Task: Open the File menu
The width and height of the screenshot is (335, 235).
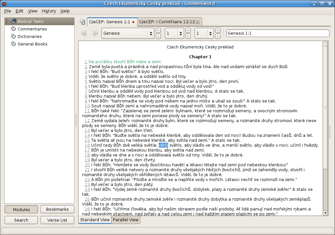Action: tap(8, 11)
